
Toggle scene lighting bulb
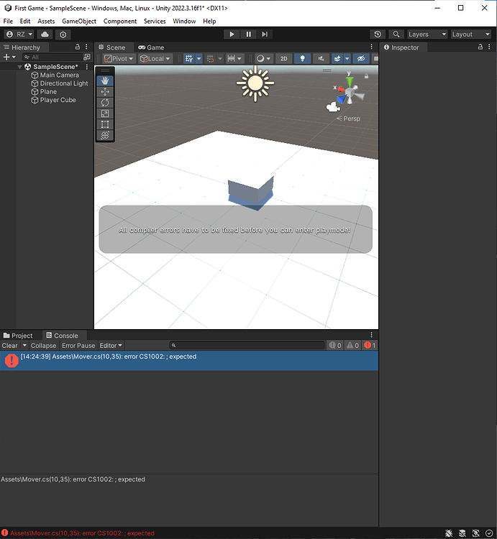click(303, 59)
